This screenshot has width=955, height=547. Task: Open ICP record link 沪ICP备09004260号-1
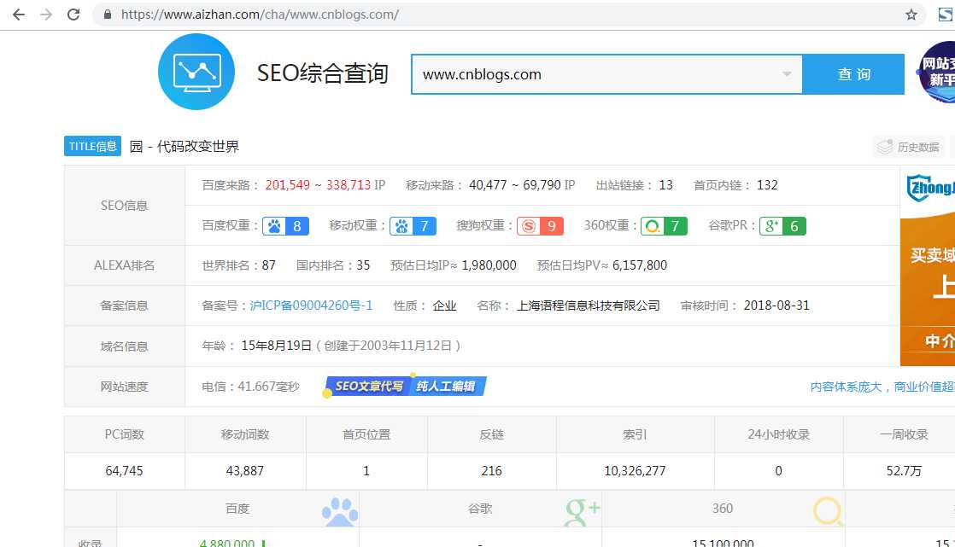point(311,306)
